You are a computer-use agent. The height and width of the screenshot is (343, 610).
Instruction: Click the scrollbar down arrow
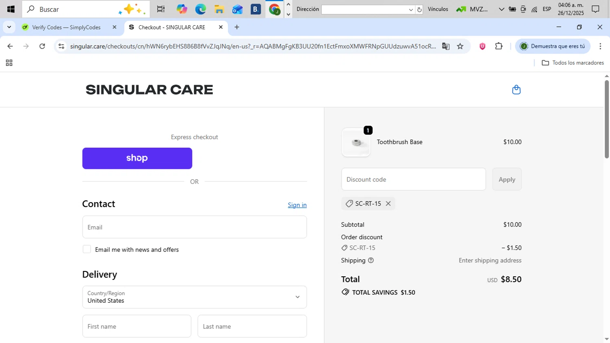[x=607, y=339]
